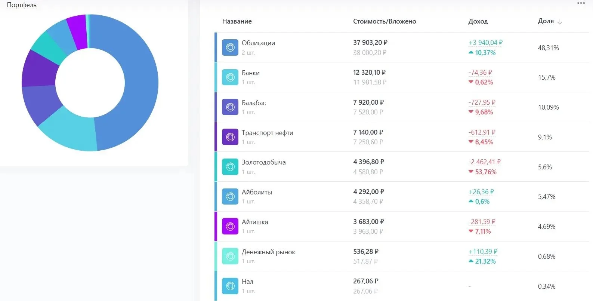Click the Облигации category icon
The width and height of the screenshot is (593, 301).
click(230, 47)
